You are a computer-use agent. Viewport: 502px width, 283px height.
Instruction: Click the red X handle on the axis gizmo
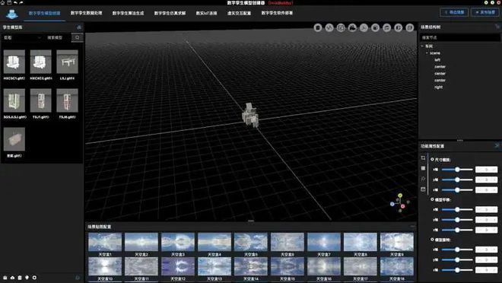403,206
